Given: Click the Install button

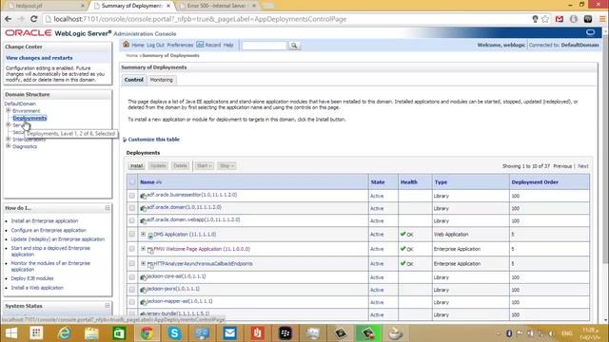Looking at the screenshot, I should coord(136,165).
